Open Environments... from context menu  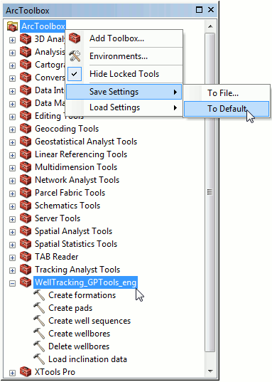tap(124, 56)
